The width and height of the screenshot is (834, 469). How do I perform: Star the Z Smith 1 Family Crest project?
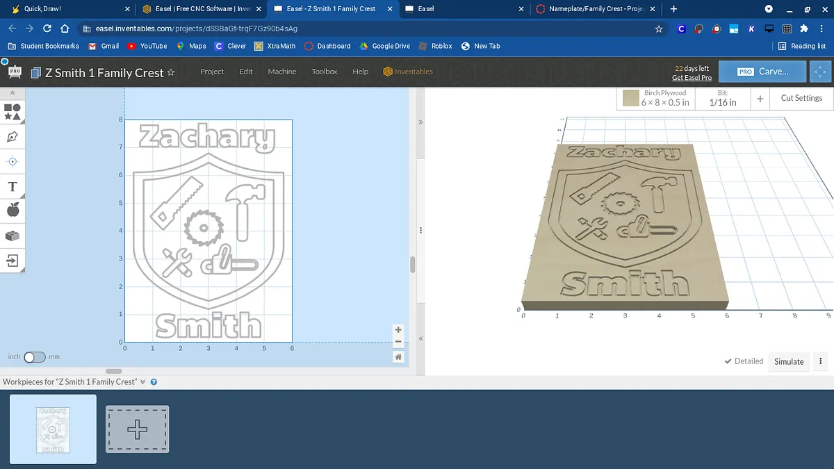(171, 72)
